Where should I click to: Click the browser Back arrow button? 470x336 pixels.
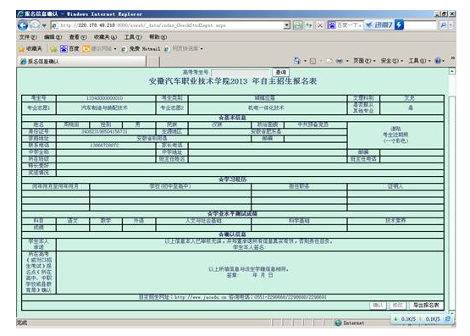pyautogui.click(x=23, y=25)
